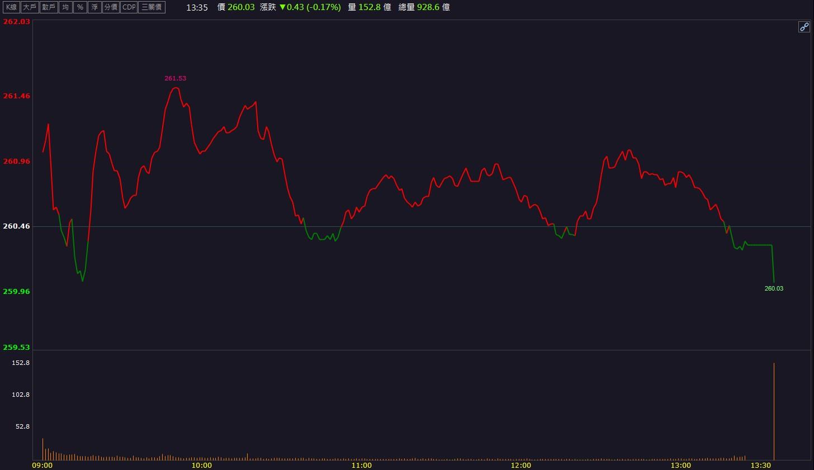
Task: Click the 10:00 time axis label
Action: tap(202, 465)
